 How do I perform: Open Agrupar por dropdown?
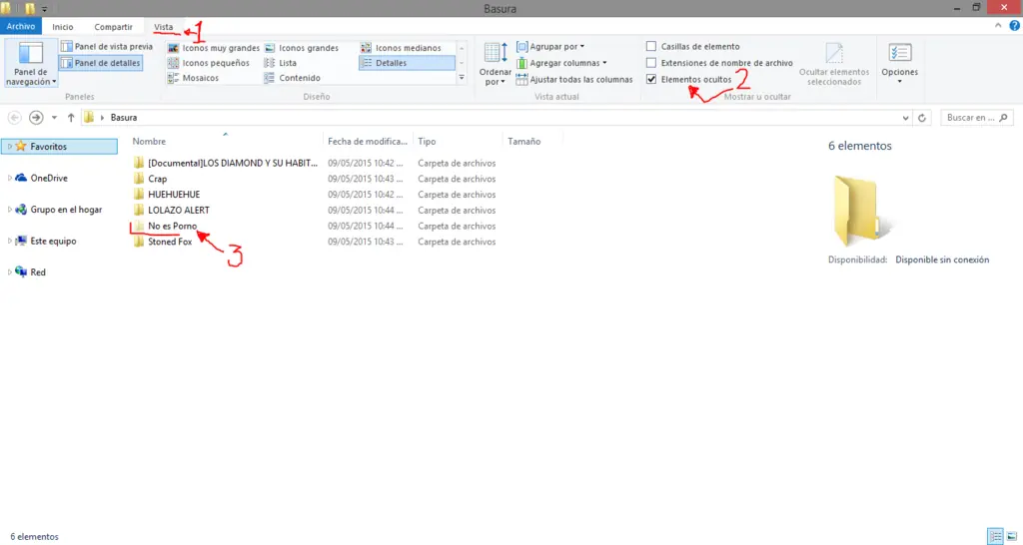pos(550,46)
